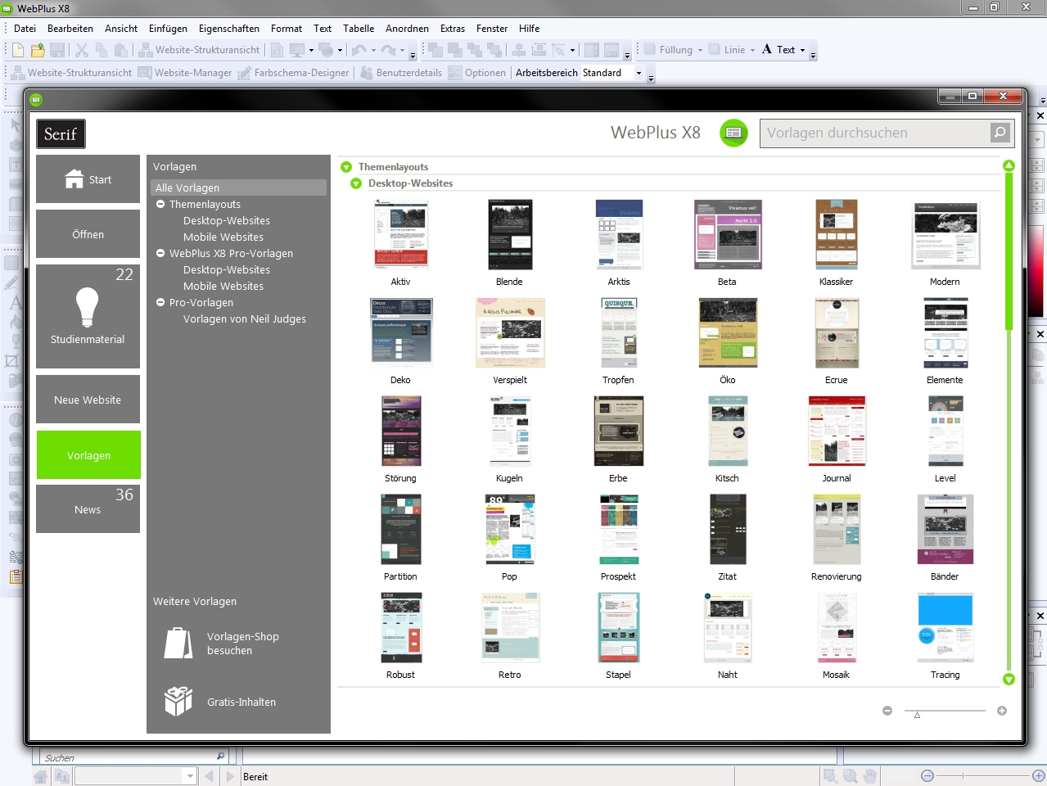This screenshot has width=1047, height=786.
Task: Select the Arktis template thumbnail
Action: click(x=618, y=234)
